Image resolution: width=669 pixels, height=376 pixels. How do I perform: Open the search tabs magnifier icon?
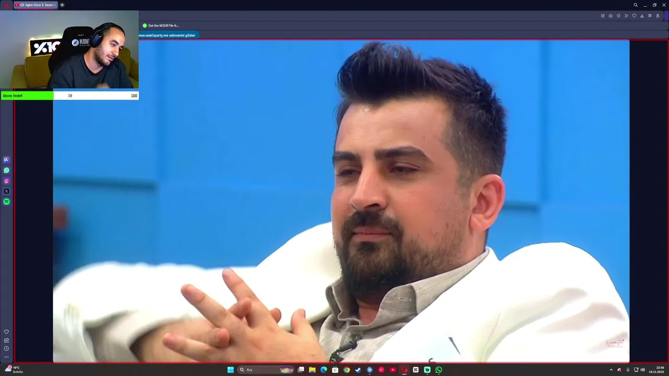tap(636, 5)
